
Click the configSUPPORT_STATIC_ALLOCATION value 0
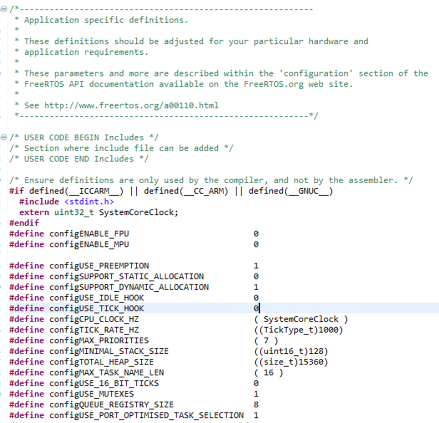(x=255, y=276)
